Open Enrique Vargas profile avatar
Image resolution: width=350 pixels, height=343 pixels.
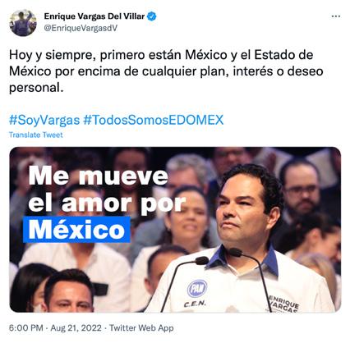tap(23, 23)
